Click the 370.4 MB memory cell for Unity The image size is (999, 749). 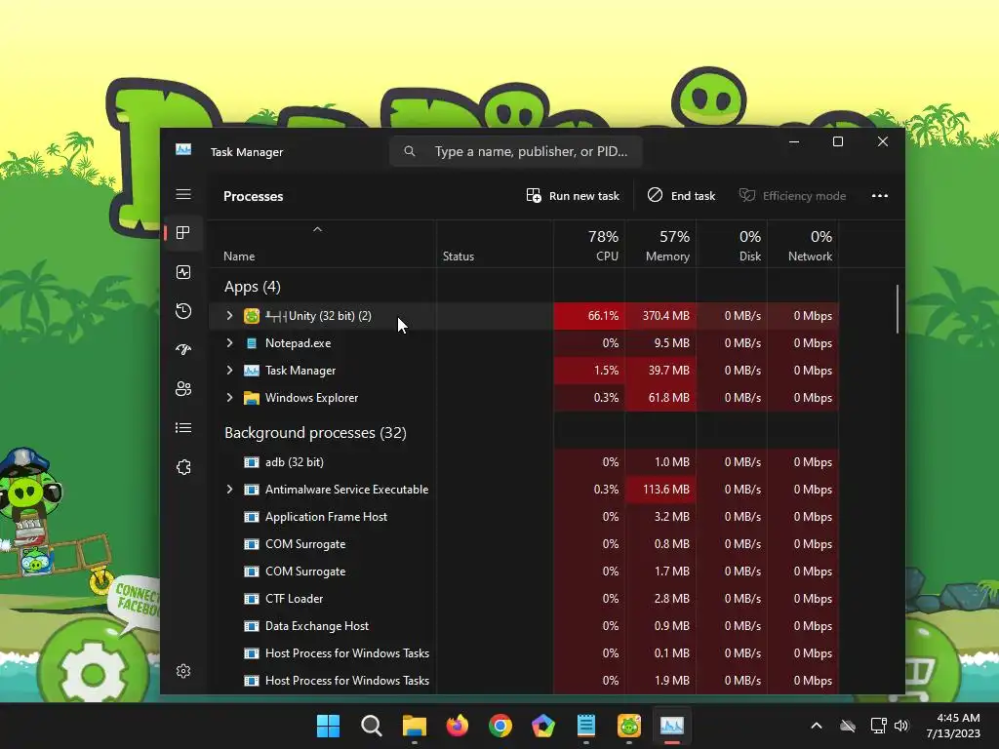660,316
